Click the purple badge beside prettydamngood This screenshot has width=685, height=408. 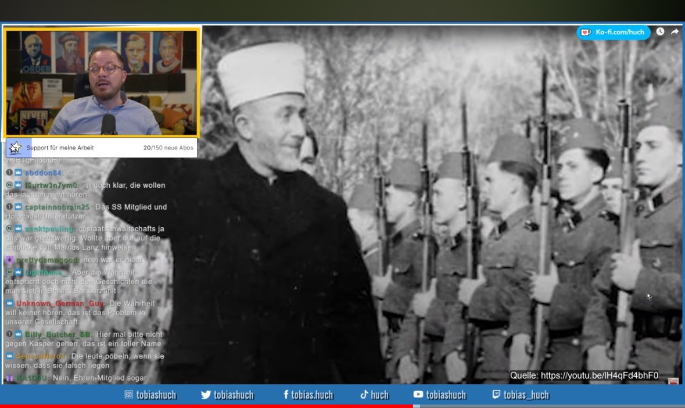(x=9, y=259)
